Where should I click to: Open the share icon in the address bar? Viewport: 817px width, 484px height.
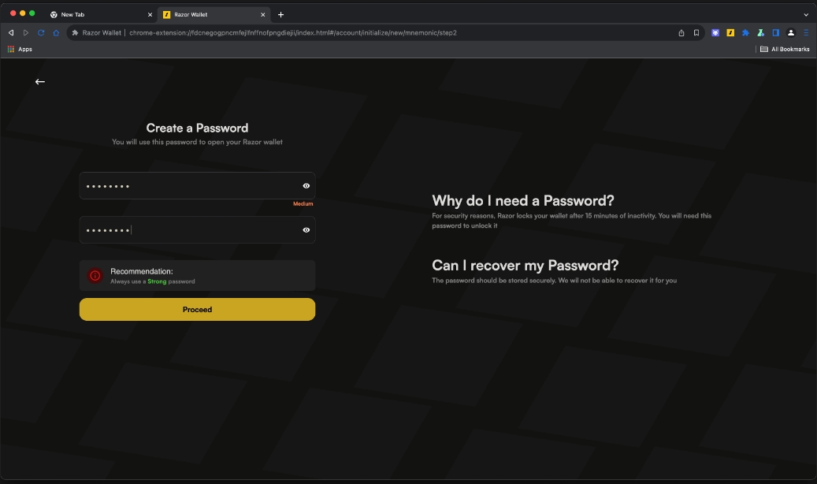[x=681, y=33]
